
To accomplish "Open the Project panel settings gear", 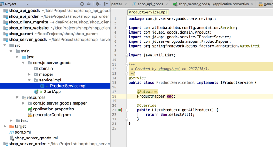I will pos(98,4).
